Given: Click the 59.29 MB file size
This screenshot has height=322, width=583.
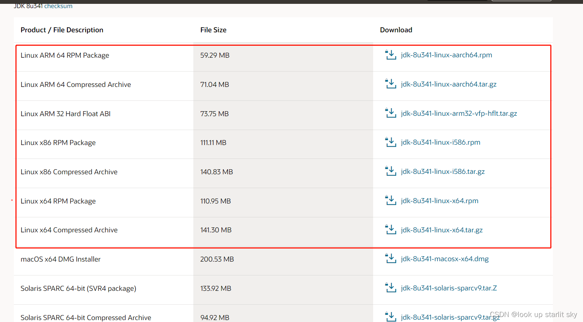Looking at the screenshot, I should pyautogui.click(x=215, y=55).
